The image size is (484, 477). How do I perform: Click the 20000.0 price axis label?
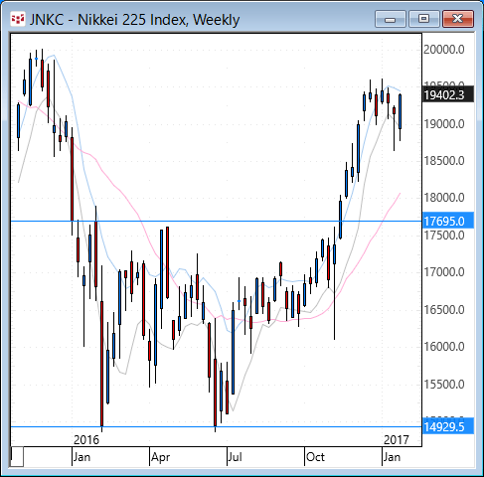pos(444,50)
